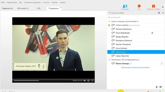Click muted headset icon for Никлас Палмквист

pos(113,44)
